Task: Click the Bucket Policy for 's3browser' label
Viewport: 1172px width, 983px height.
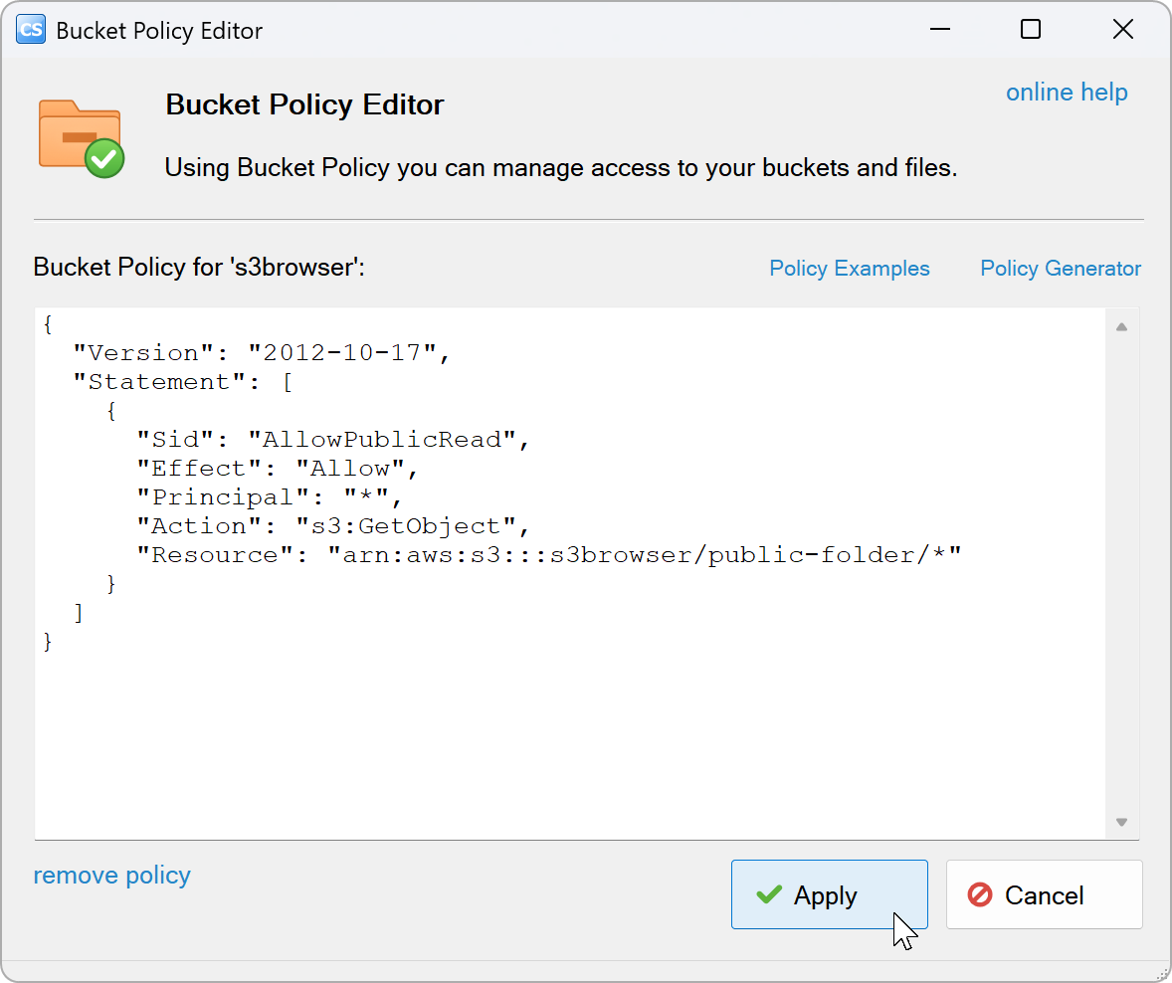Action: tap(199, 267)
